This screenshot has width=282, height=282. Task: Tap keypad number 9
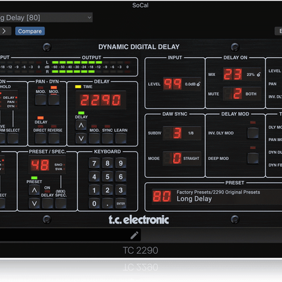point(121,163)
